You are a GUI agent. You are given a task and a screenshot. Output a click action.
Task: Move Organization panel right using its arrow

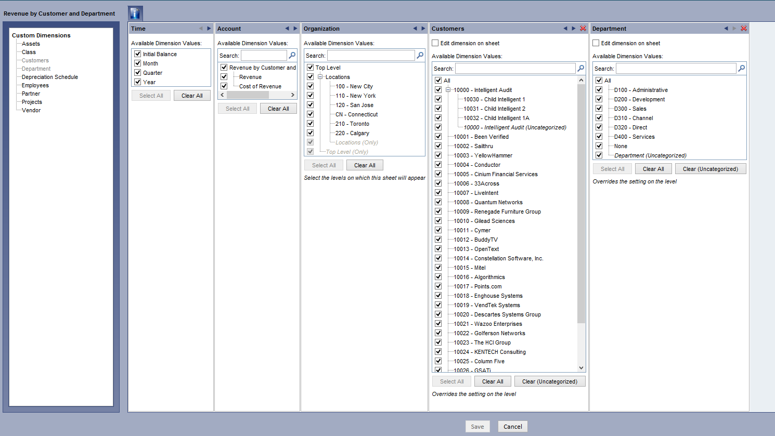tap(423, 29)
